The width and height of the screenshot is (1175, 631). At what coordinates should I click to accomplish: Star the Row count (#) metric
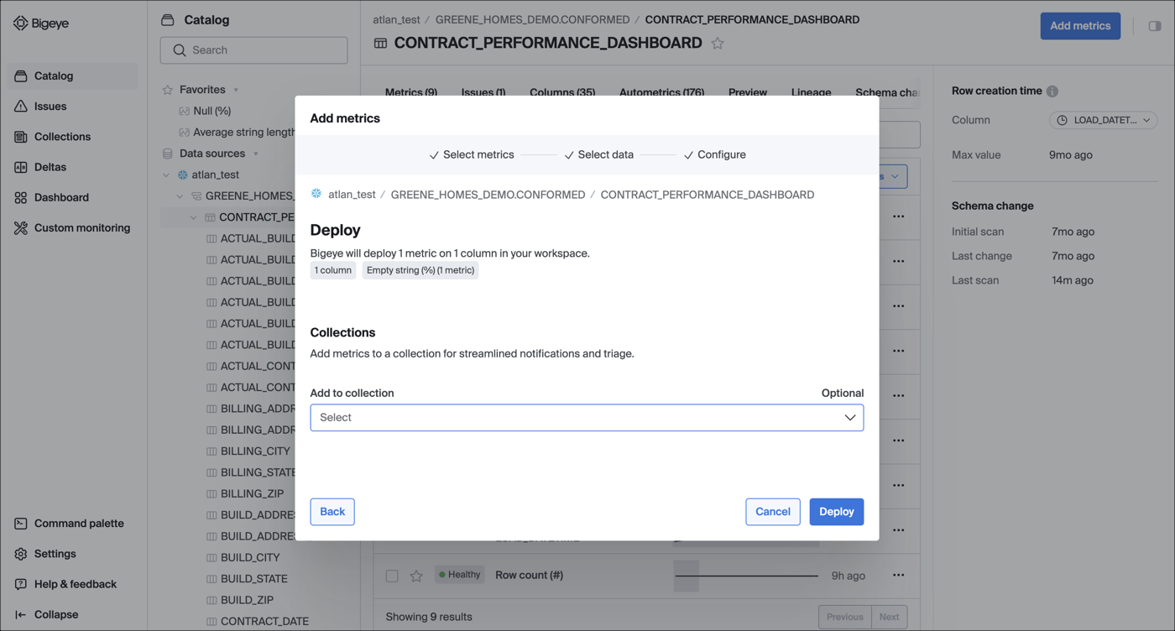[416, 576]
